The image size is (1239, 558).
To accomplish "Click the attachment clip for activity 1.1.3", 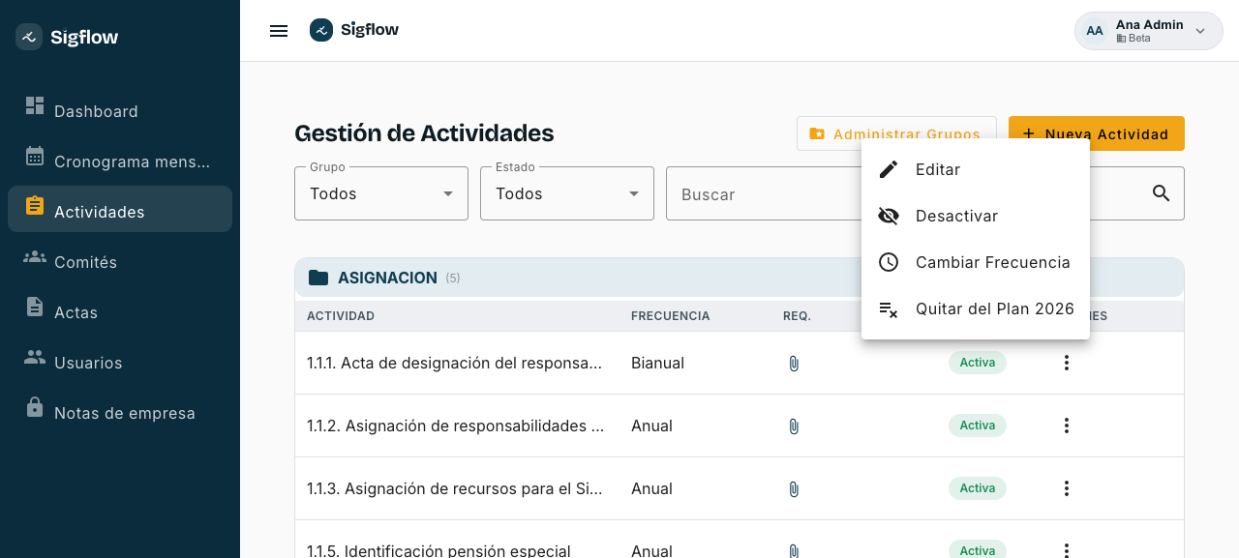I will tap(794, 489).
